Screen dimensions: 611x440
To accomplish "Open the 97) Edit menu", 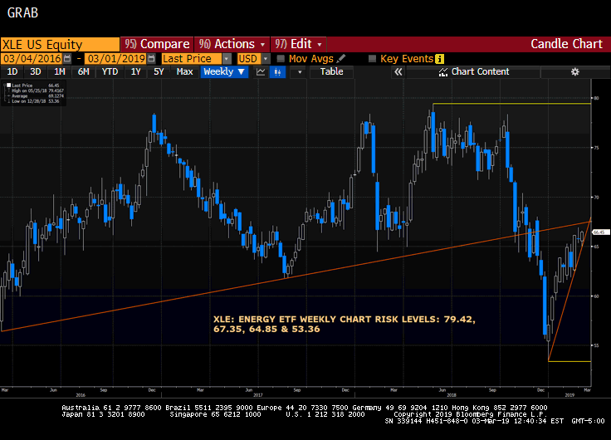I will point(299,44).
